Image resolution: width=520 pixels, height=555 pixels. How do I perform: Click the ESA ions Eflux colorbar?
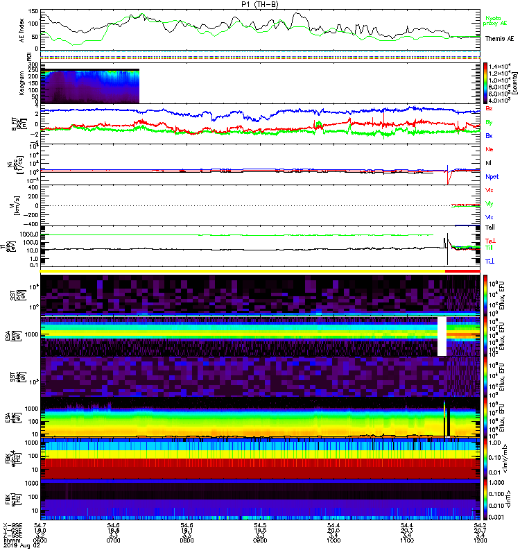485,336
